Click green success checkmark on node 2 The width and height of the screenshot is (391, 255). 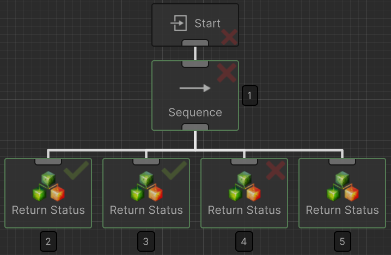(76, 171)
